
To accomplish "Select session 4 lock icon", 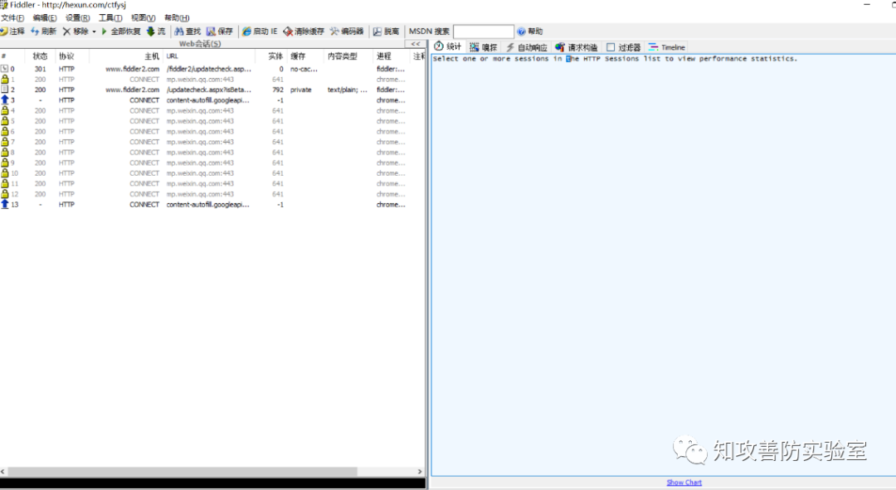I will pos(5,111).
